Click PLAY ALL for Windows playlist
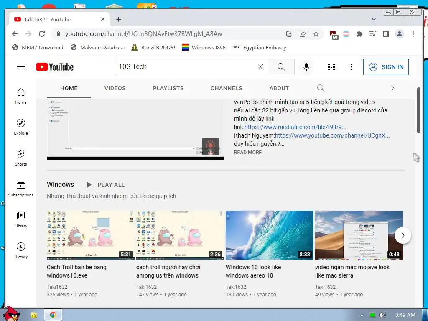 pyautogui.click(x=105, y=185)
